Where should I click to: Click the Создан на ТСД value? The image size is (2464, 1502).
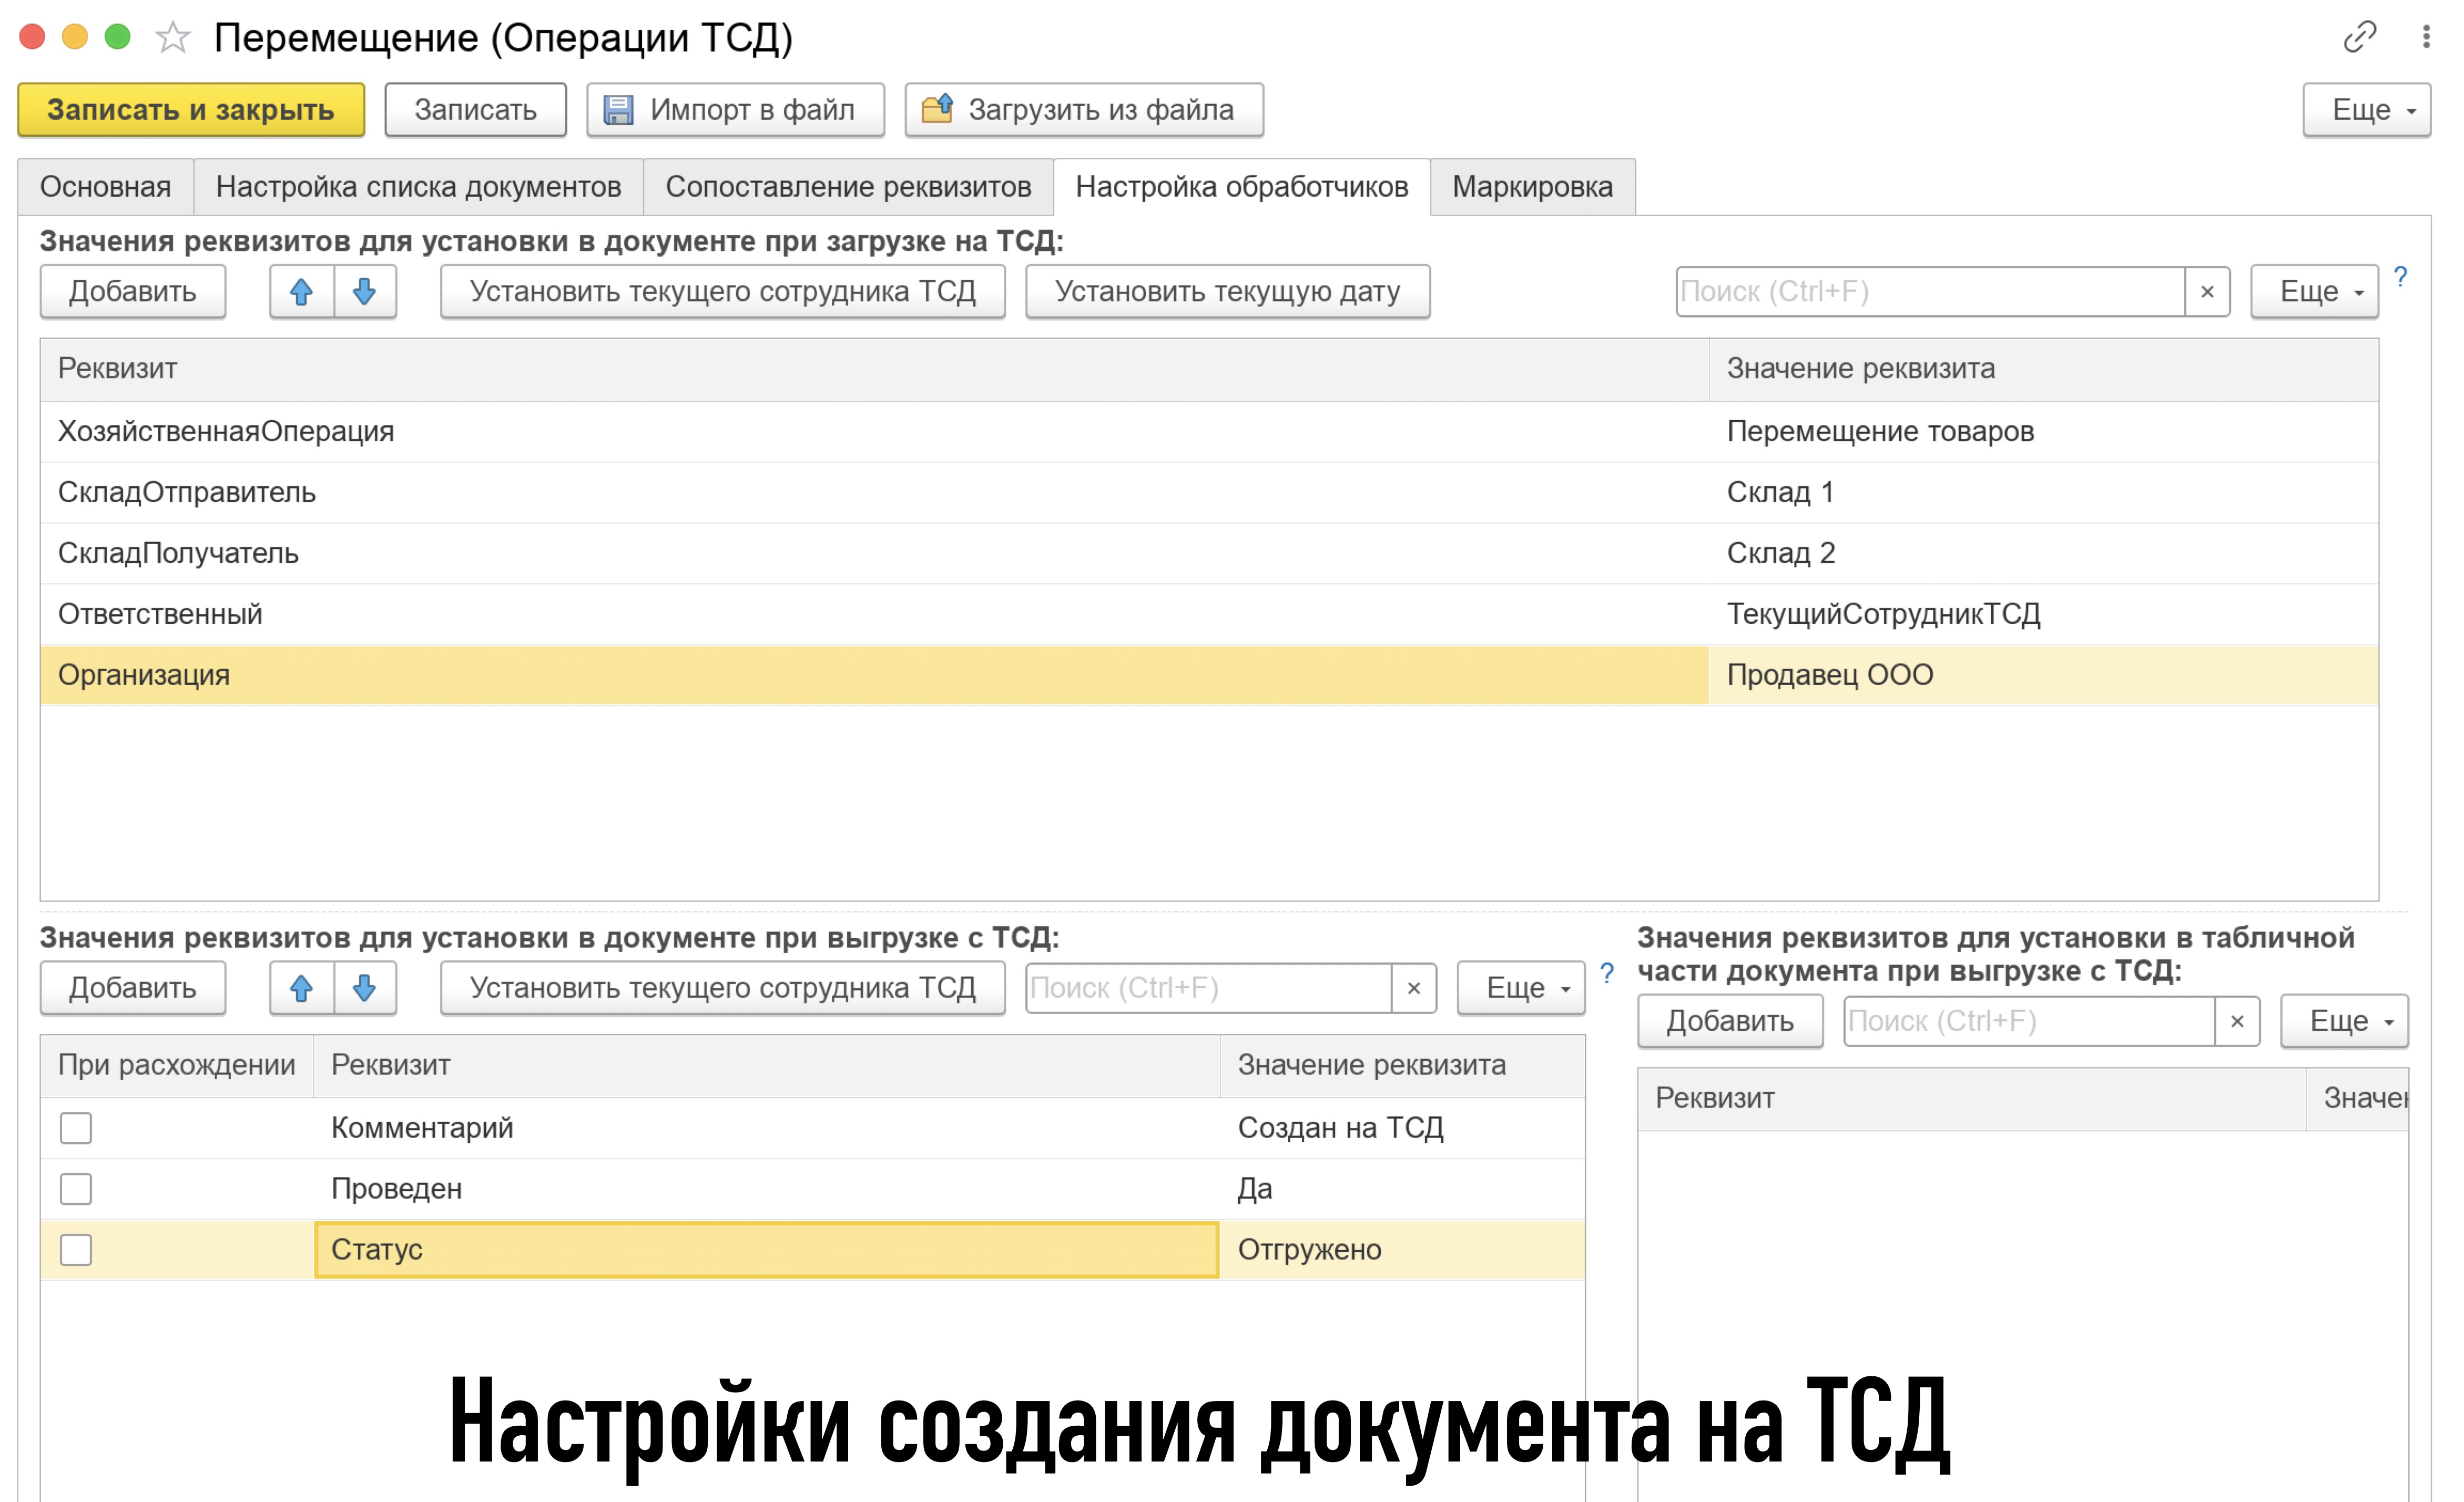click(x=1340, y=1128)
